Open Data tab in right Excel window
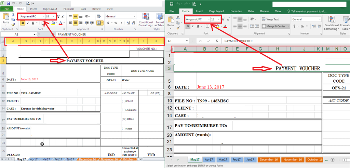The image size is (350, 168). (251, 11)
